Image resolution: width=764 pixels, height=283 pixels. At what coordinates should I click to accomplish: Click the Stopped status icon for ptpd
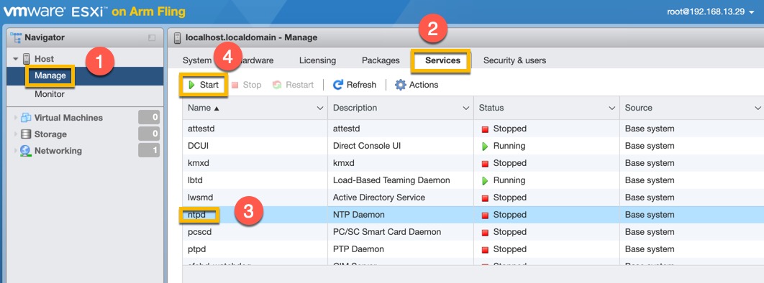pyautogui.click(x=485, y=249)
